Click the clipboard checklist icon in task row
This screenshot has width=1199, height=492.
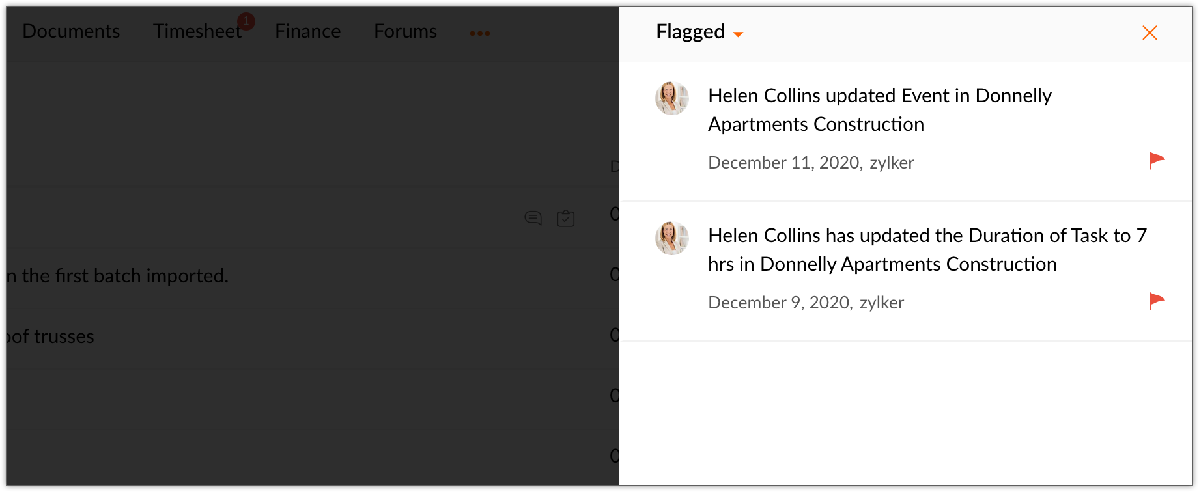pos(565,218)
